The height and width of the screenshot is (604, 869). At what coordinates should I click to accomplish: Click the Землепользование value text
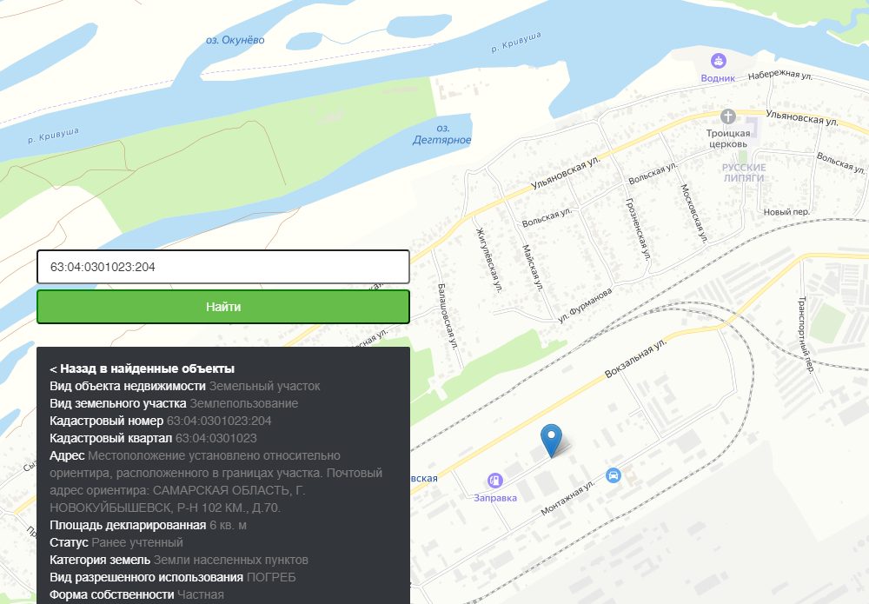click(x=244, y=403)
